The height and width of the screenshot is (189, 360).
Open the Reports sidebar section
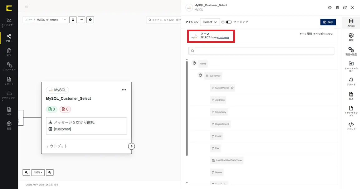point(9,81)
